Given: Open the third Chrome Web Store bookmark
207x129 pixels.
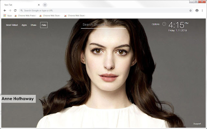Looking at the screenshot, I should (75, 16).
